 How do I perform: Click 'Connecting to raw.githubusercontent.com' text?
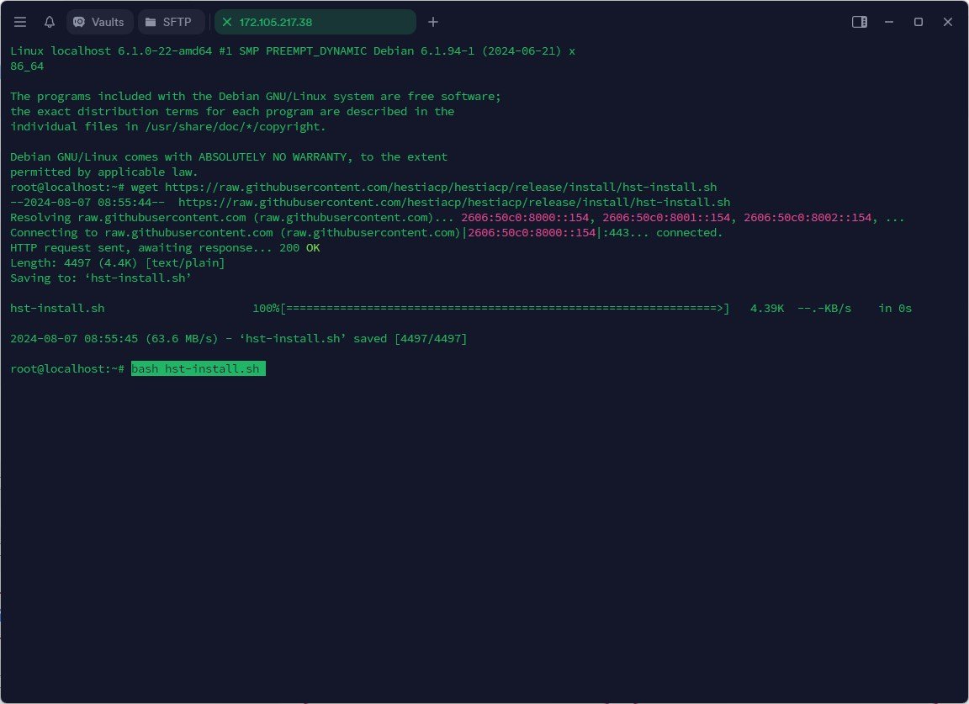click(141, 232)
